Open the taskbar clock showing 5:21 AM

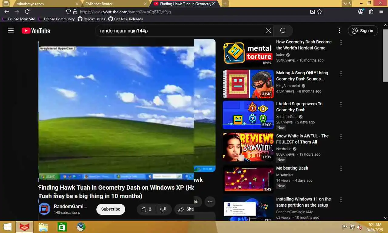point(375,227)
